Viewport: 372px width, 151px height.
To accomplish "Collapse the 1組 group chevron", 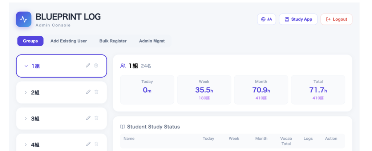I will [26, 66].
